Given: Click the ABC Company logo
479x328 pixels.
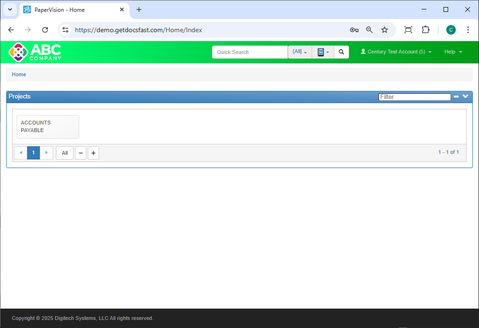Looking at the screenshot, I should point(35,52).
